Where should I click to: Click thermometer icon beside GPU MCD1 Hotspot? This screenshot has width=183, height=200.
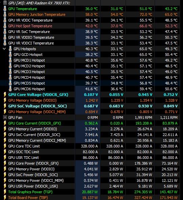click(x=10, y=60)
